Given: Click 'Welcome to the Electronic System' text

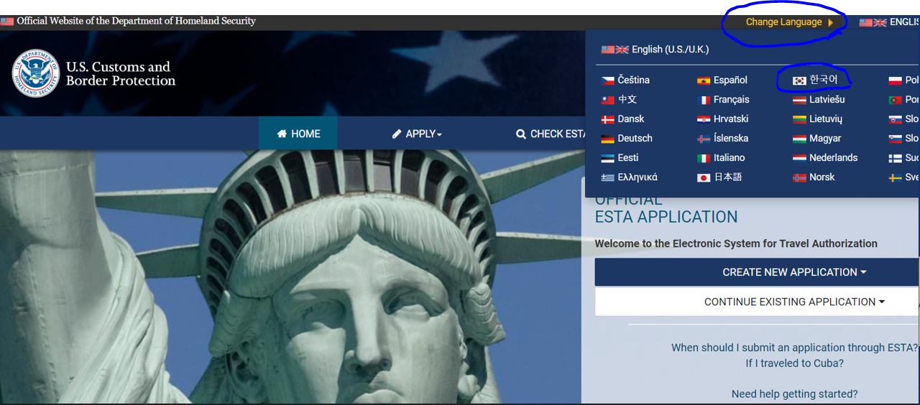Looking at the screenshot, I should 736,244.
